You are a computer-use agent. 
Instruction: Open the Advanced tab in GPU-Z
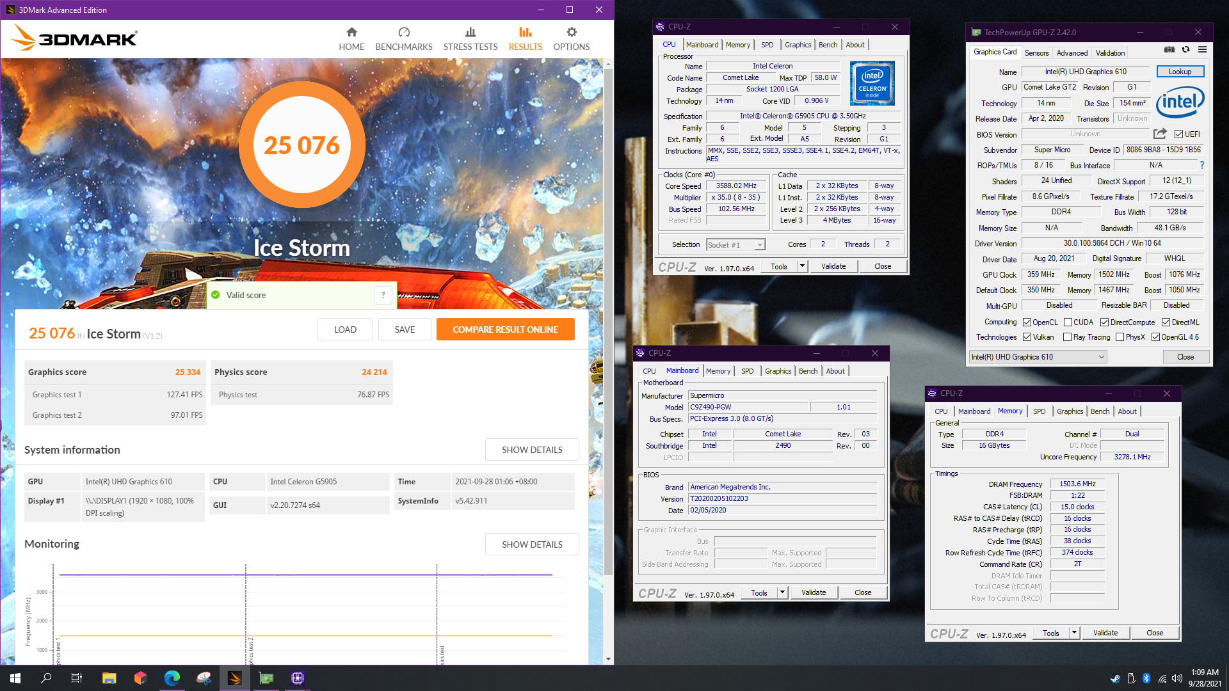[x=1072, y=53]
